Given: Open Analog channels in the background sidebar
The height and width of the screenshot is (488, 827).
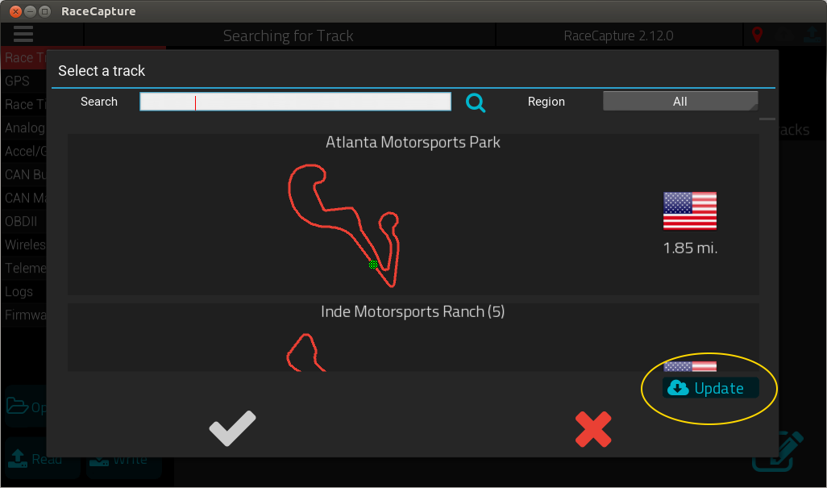Looking at the screenshot, I should coord(23,127).
